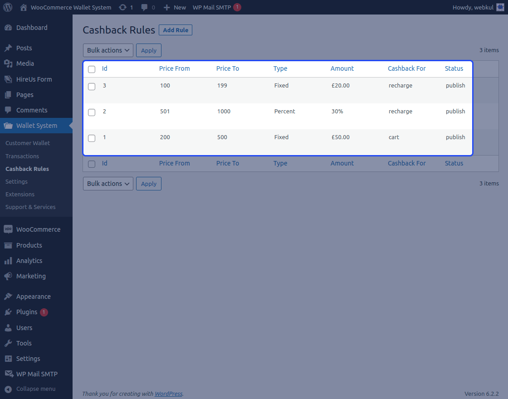Click the WooCommerce logo icon
Screen dimensions: 508x399
pyautogui.click(x=9, y=229)
